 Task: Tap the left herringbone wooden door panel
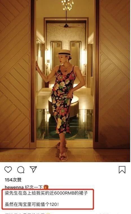point(15,74)
